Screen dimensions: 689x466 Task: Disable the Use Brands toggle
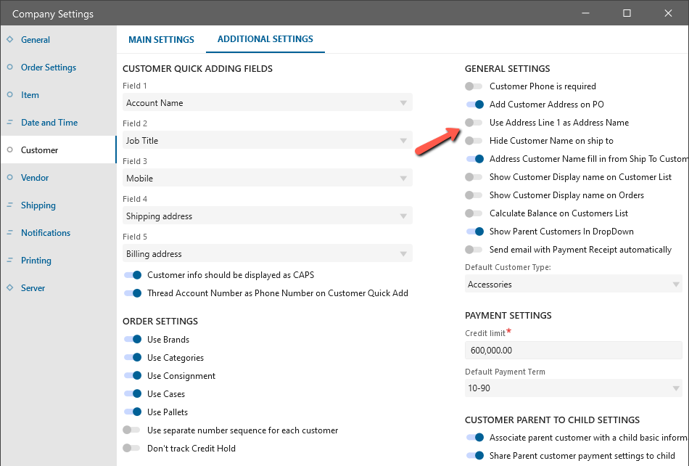tap(132, 340)
